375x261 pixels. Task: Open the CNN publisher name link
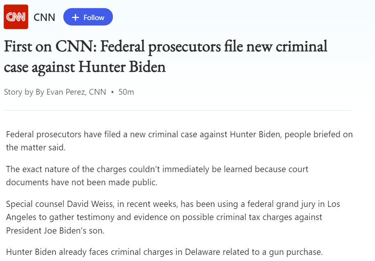(44, 17)
